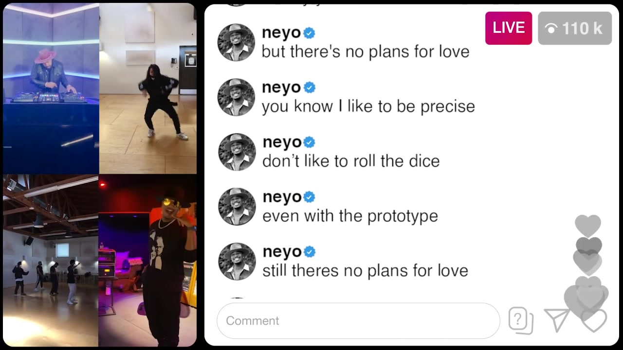Select the DJ with red hat video
Screen dimensions: 623x350
point(51,88)
